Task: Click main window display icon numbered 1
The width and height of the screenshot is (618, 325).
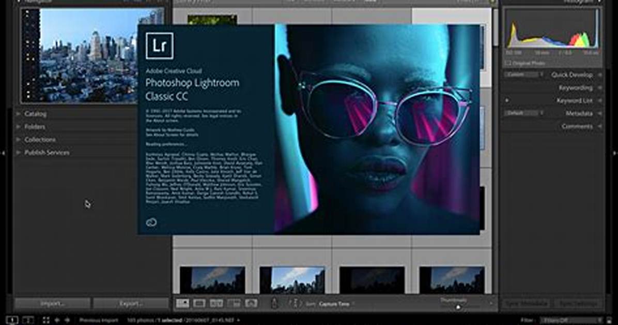Action: [x=12, y=320]
